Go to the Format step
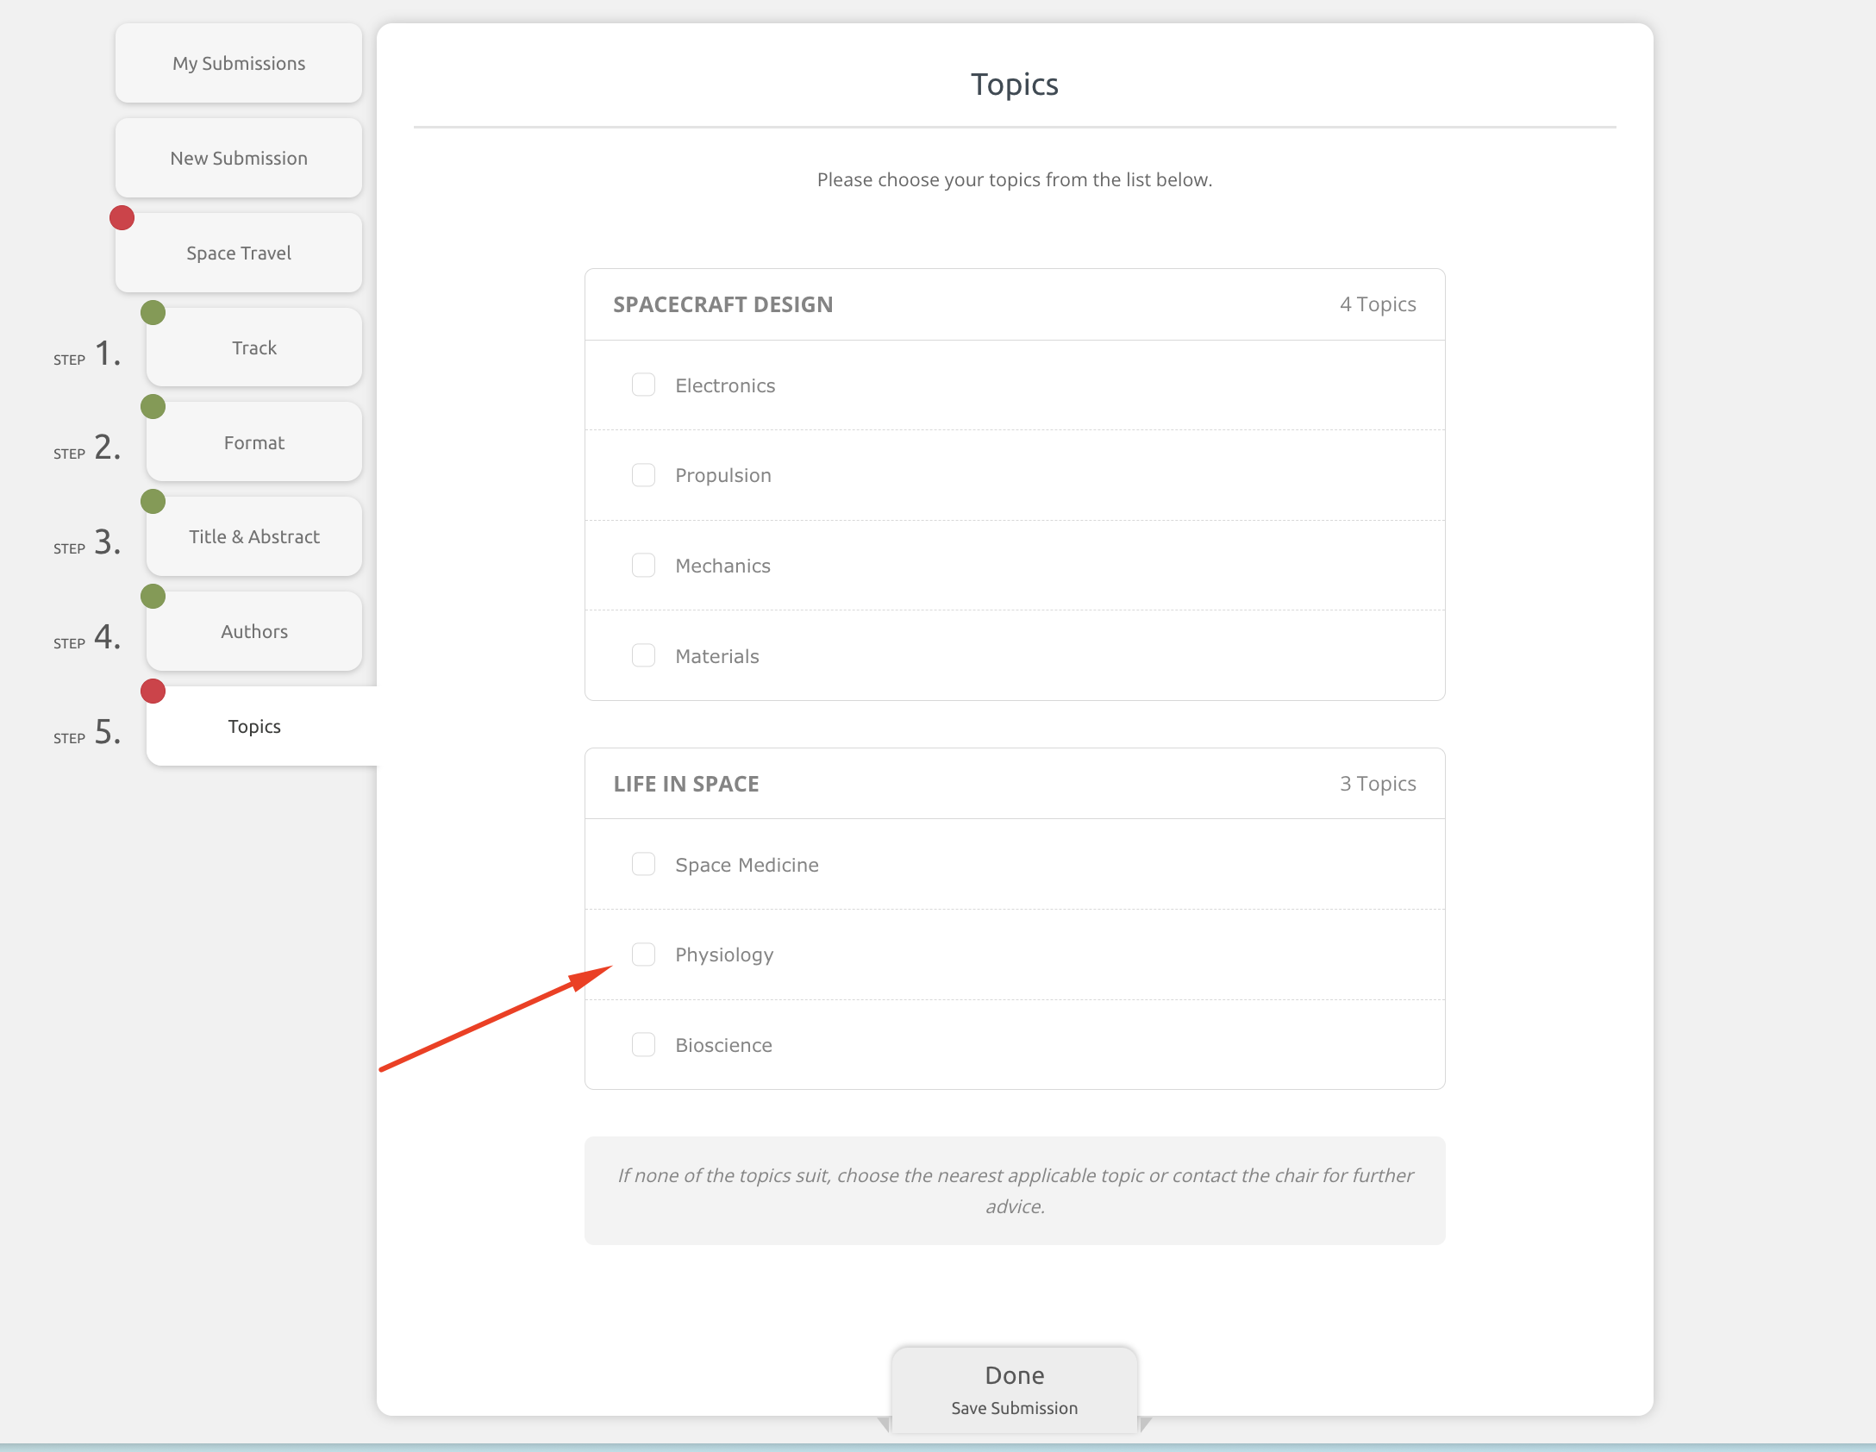The height and width of the screenshot is (1452, 1876). coord(254,442)
